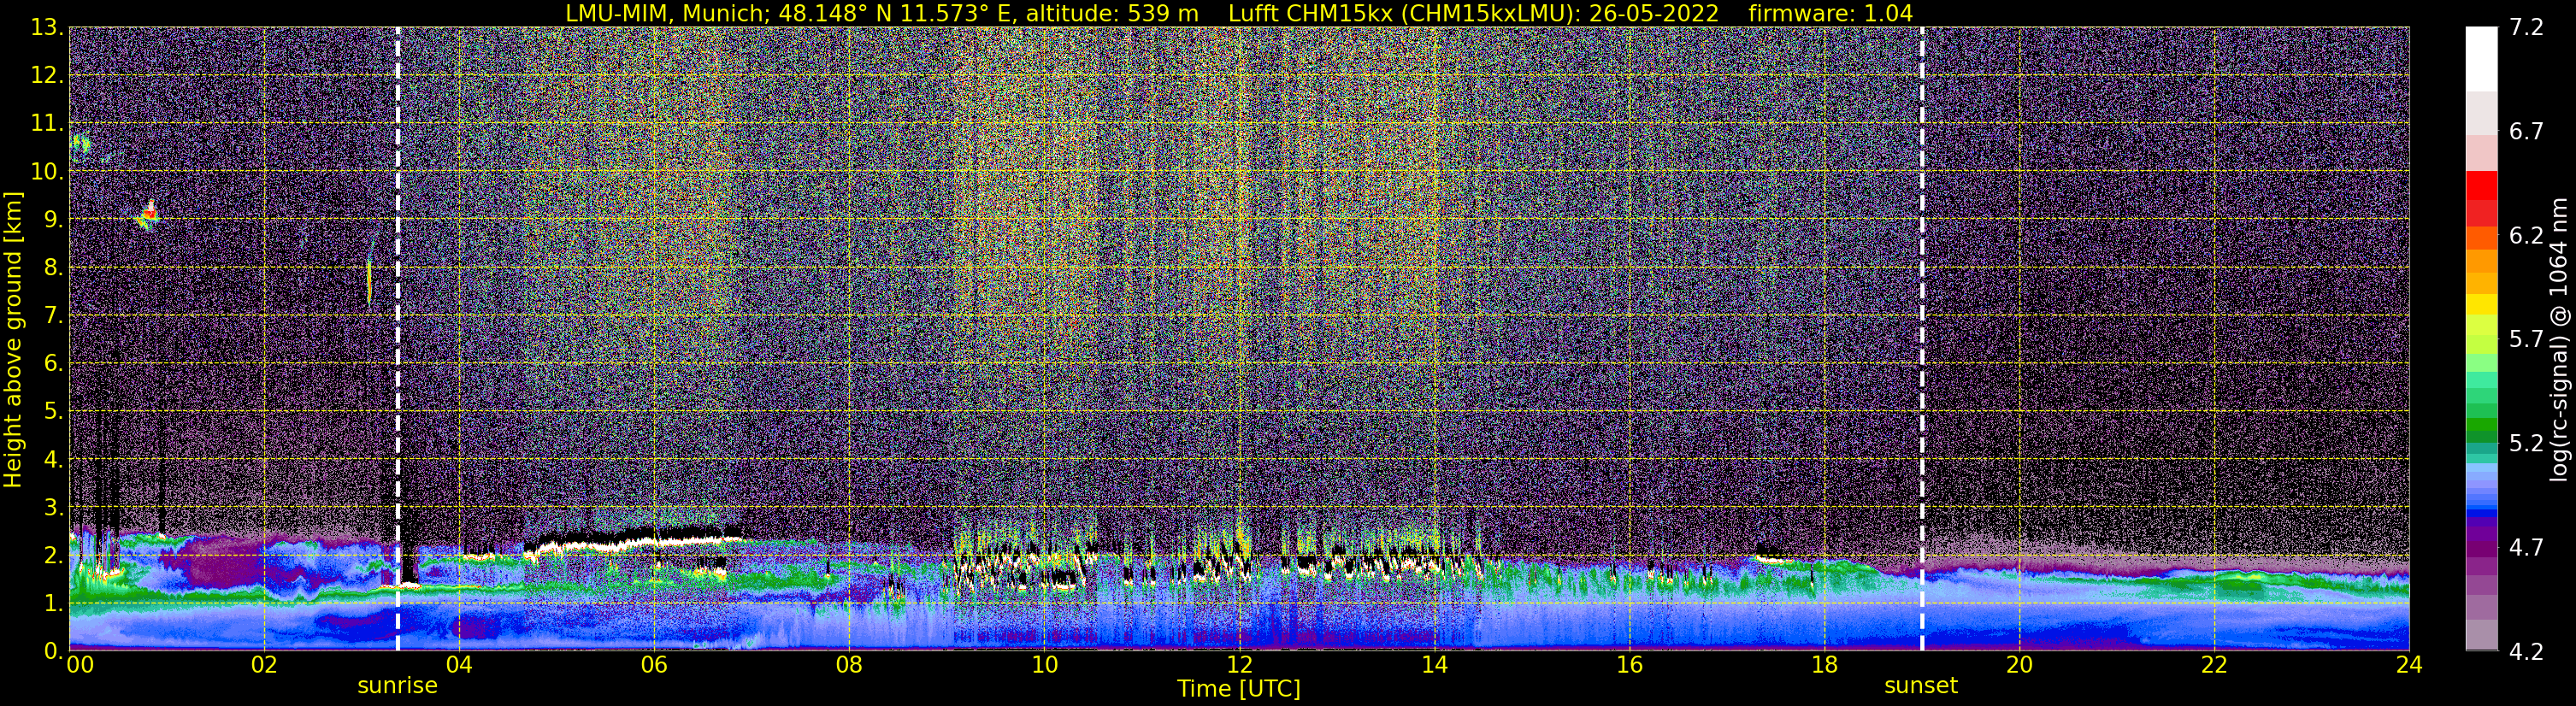The width and height of the screenshot is (2576, 706).
Task: Click the white dashed sunset marker line
Action: (1922, 339)
